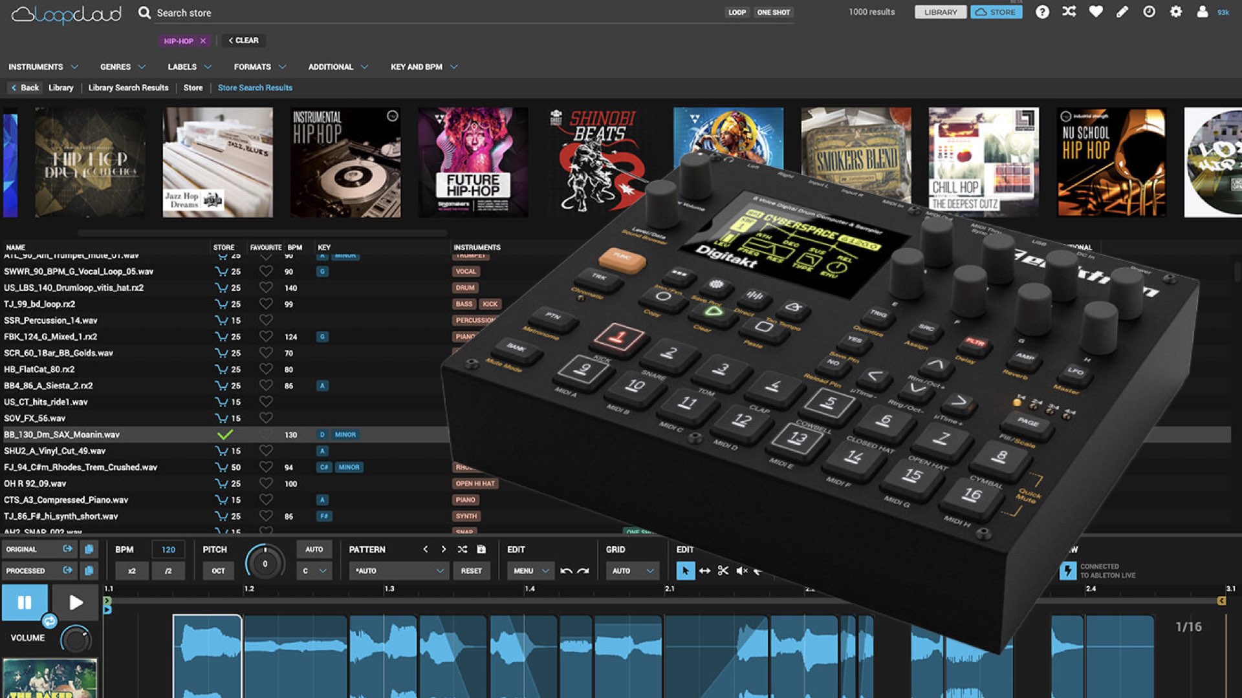Click the BPM value field showing 120

[x=168, y=549]
